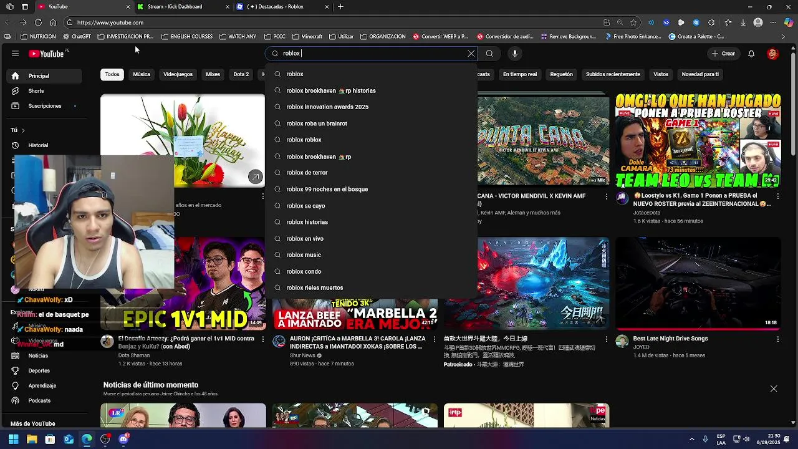The width and height of the screenshot is (798, 449).
Task: Open the EPIC 1V1 MID video thumbnail
Action: (x=183, y=283)
